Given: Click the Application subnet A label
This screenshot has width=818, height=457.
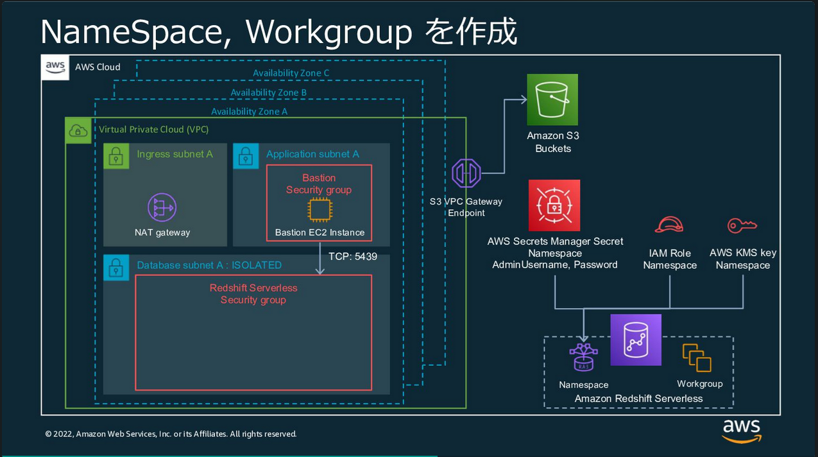Looking at the screenshot, I should click(312, 154).
